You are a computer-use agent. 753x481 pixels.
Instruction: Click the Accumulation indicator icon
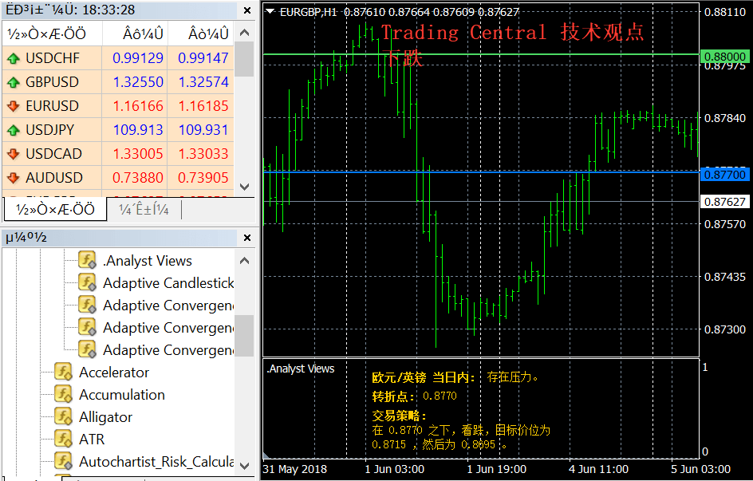click(x=63, y=394)
